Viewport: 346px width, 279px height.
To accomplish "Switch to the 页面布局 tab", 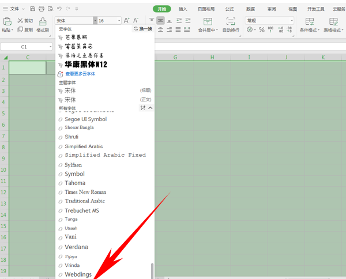I will coord(206,9).
